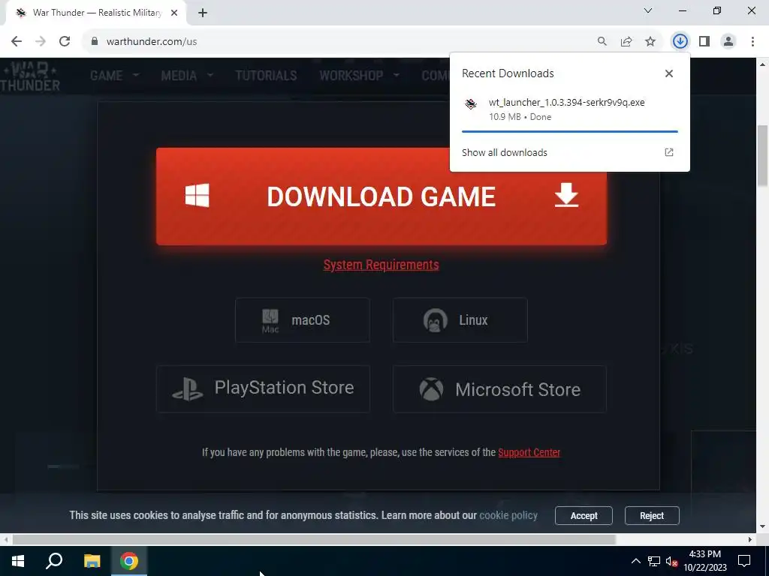Click the external link icon beside Show all downloads
The image size is (769, 576).
pyautogui.click(x=669, y=152)
